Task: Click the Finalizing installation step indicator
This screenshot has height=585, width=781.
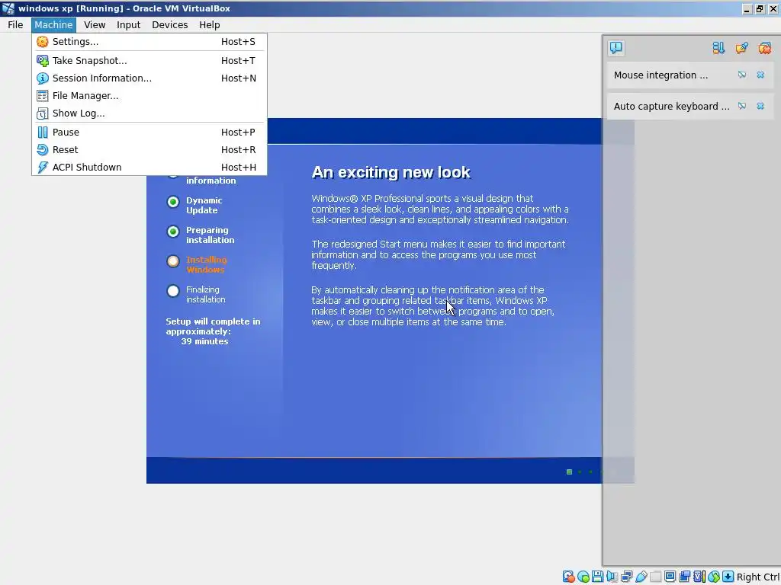Action: 173,291
